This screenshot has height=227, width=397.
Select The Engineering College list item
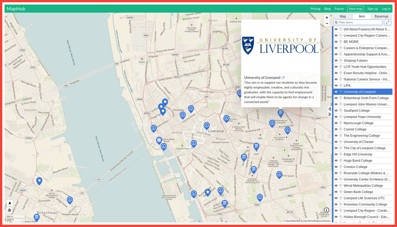click(x=362, y=136)
